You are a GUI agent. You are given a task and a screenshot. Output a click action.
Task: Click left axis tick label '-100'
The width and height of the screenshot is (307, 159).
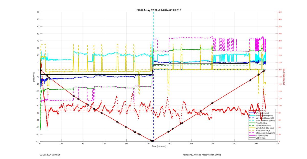click(37, 142)
